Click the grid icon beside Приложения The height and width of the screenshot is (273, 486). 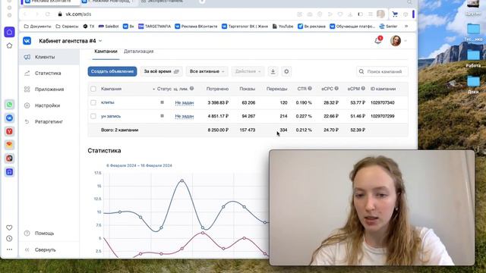tap(27, 89)
